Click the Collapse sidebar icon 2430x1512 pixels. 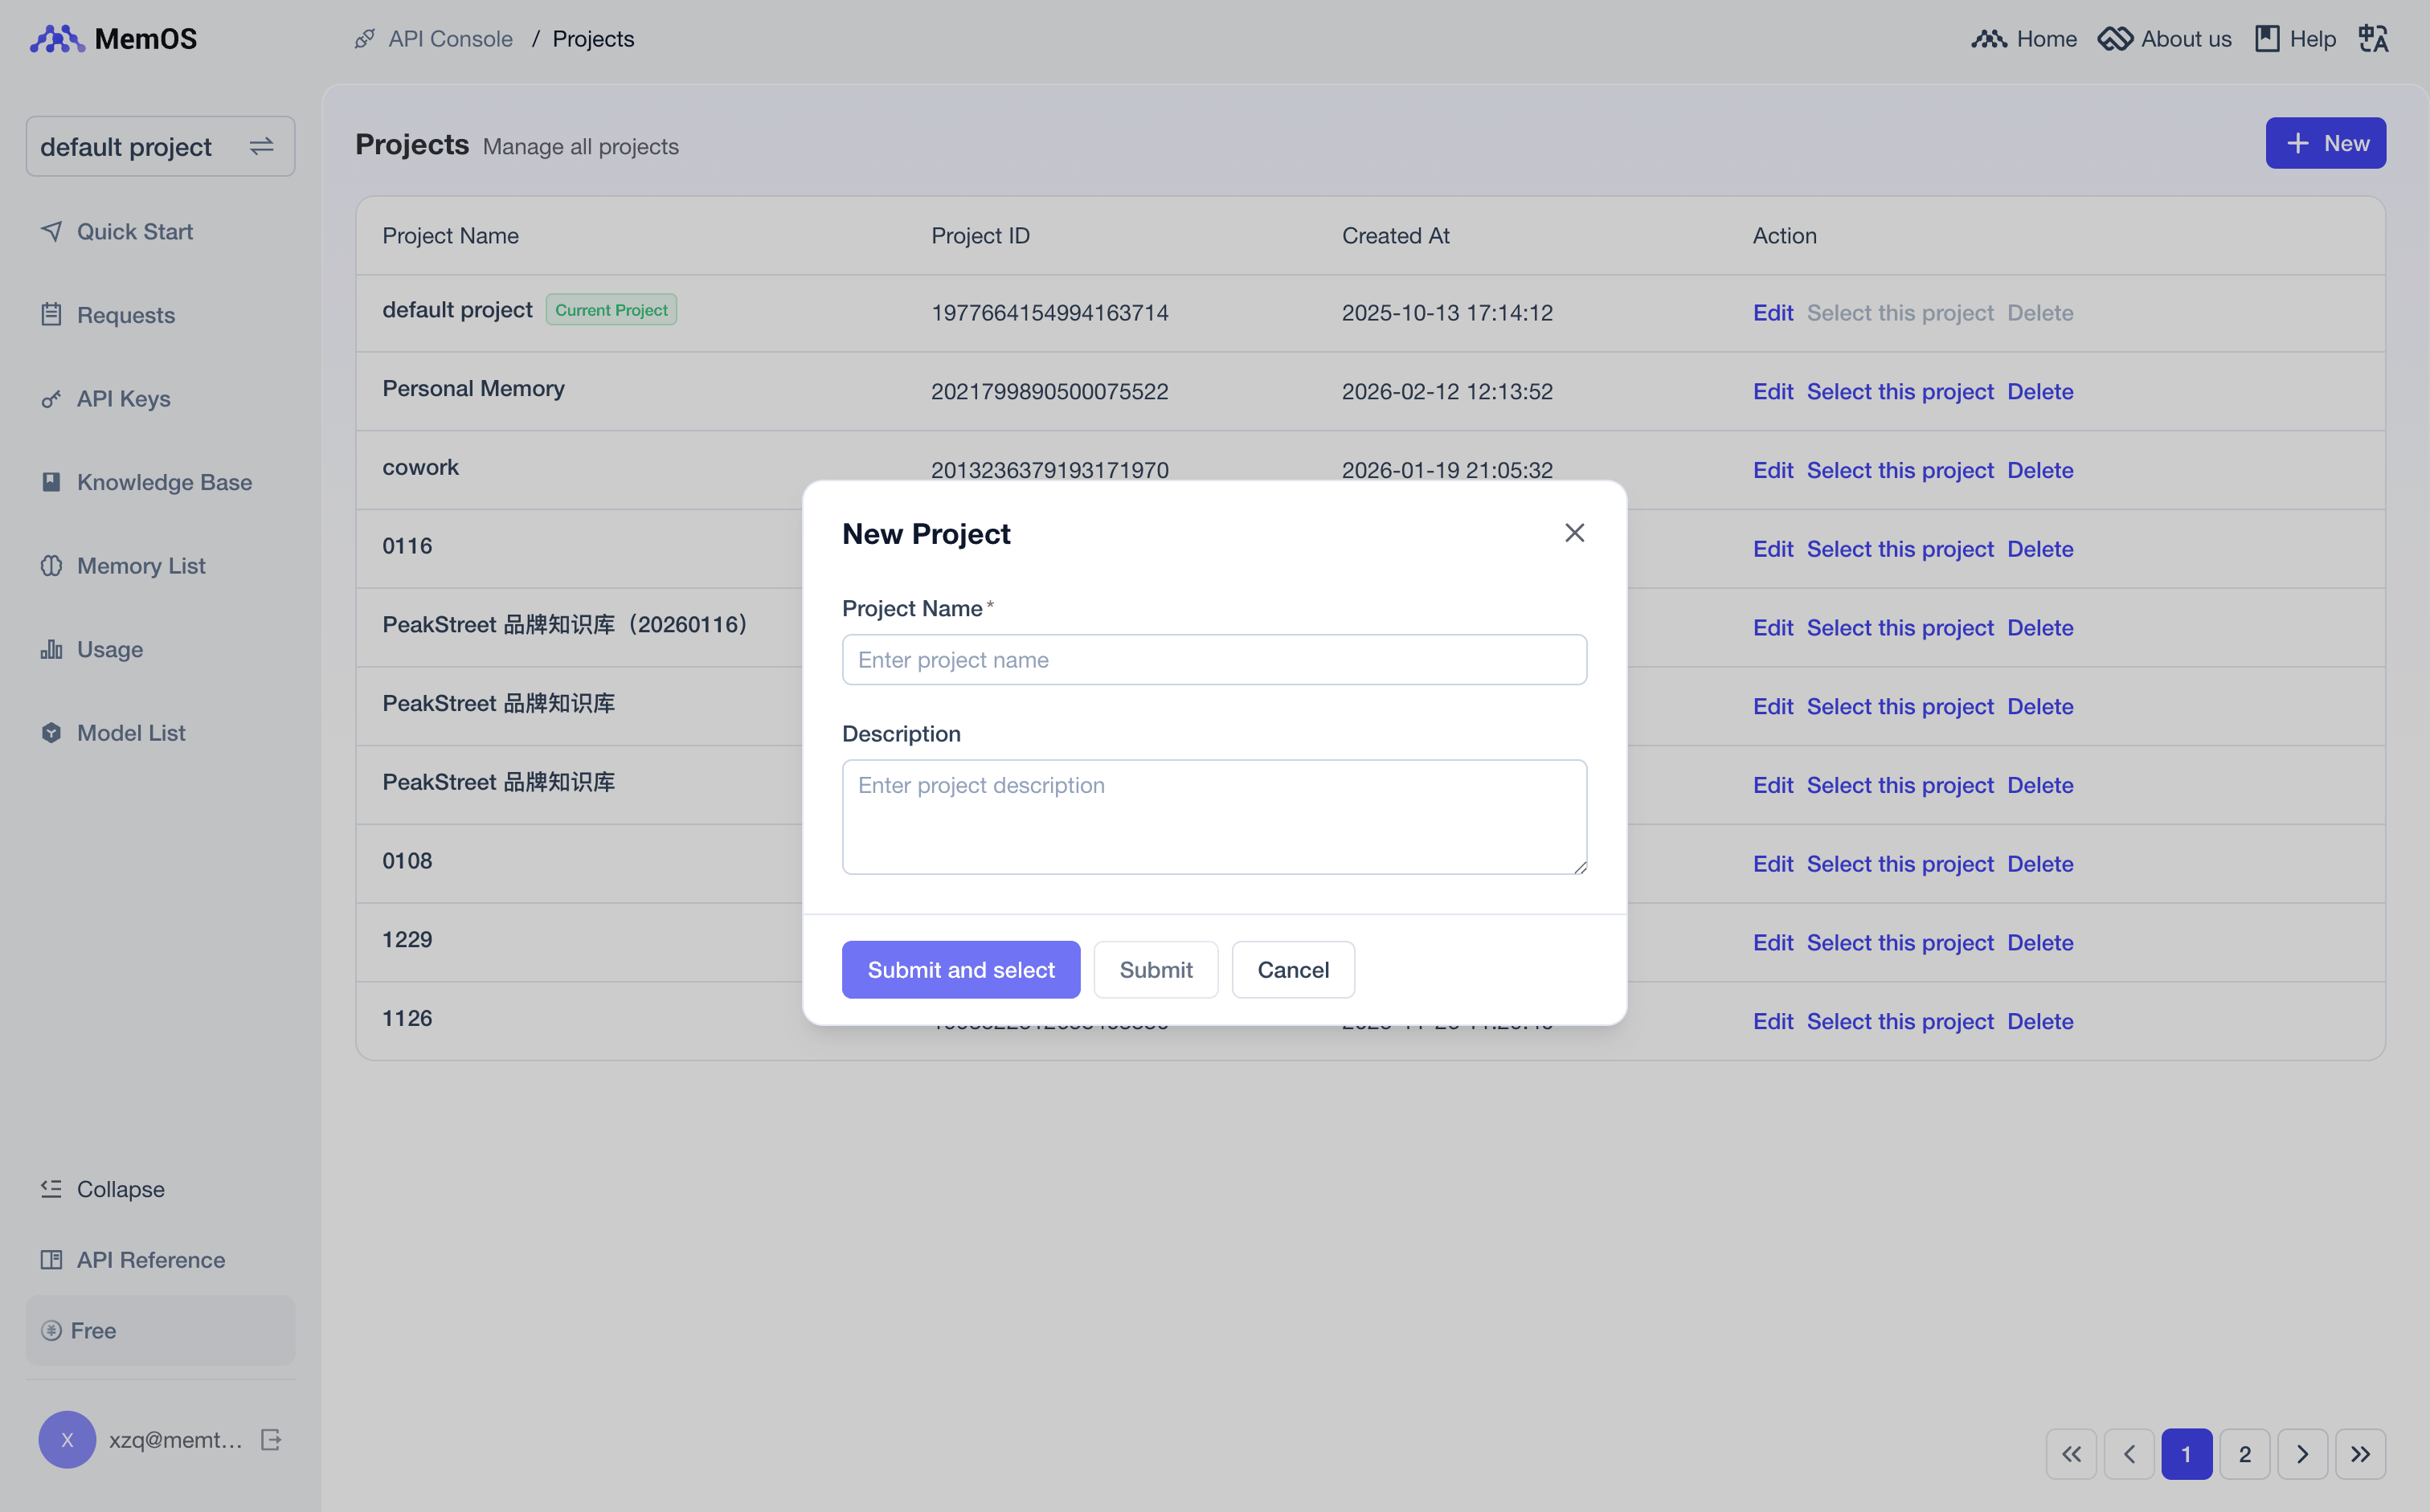click(52, 1189)
